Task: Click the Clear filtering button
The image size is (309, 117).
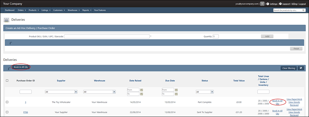Action: pos(288,68)
